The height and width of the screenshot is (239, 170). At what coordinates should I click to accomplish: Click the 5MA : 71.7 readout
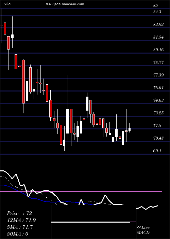[x=20, y=227]
